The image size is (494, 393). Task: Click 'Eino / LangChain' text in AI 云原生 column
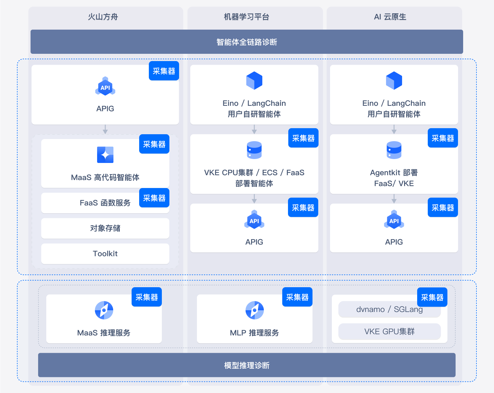coord(394,103)
